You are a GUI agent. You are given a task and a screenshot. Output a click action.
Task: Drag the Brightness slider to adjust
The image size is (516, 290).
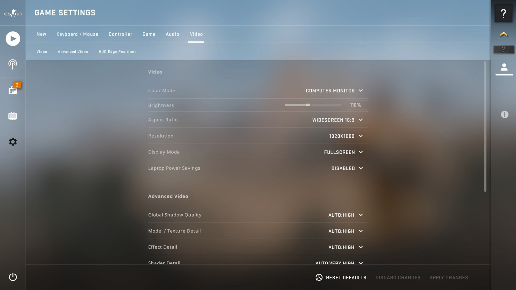[x=308, y=105]
